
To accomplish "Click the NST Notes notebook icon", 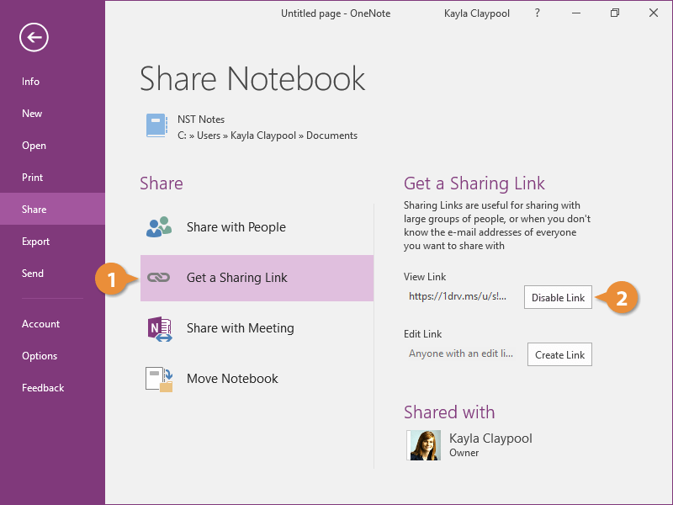I will [156, 125].
